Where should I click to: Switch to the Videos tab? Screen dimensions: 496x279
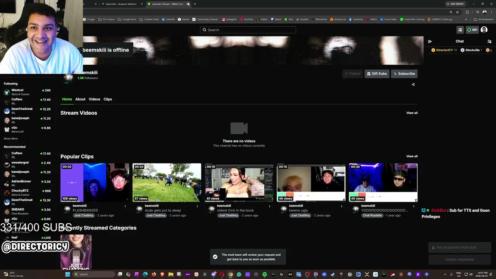[94, 99]
